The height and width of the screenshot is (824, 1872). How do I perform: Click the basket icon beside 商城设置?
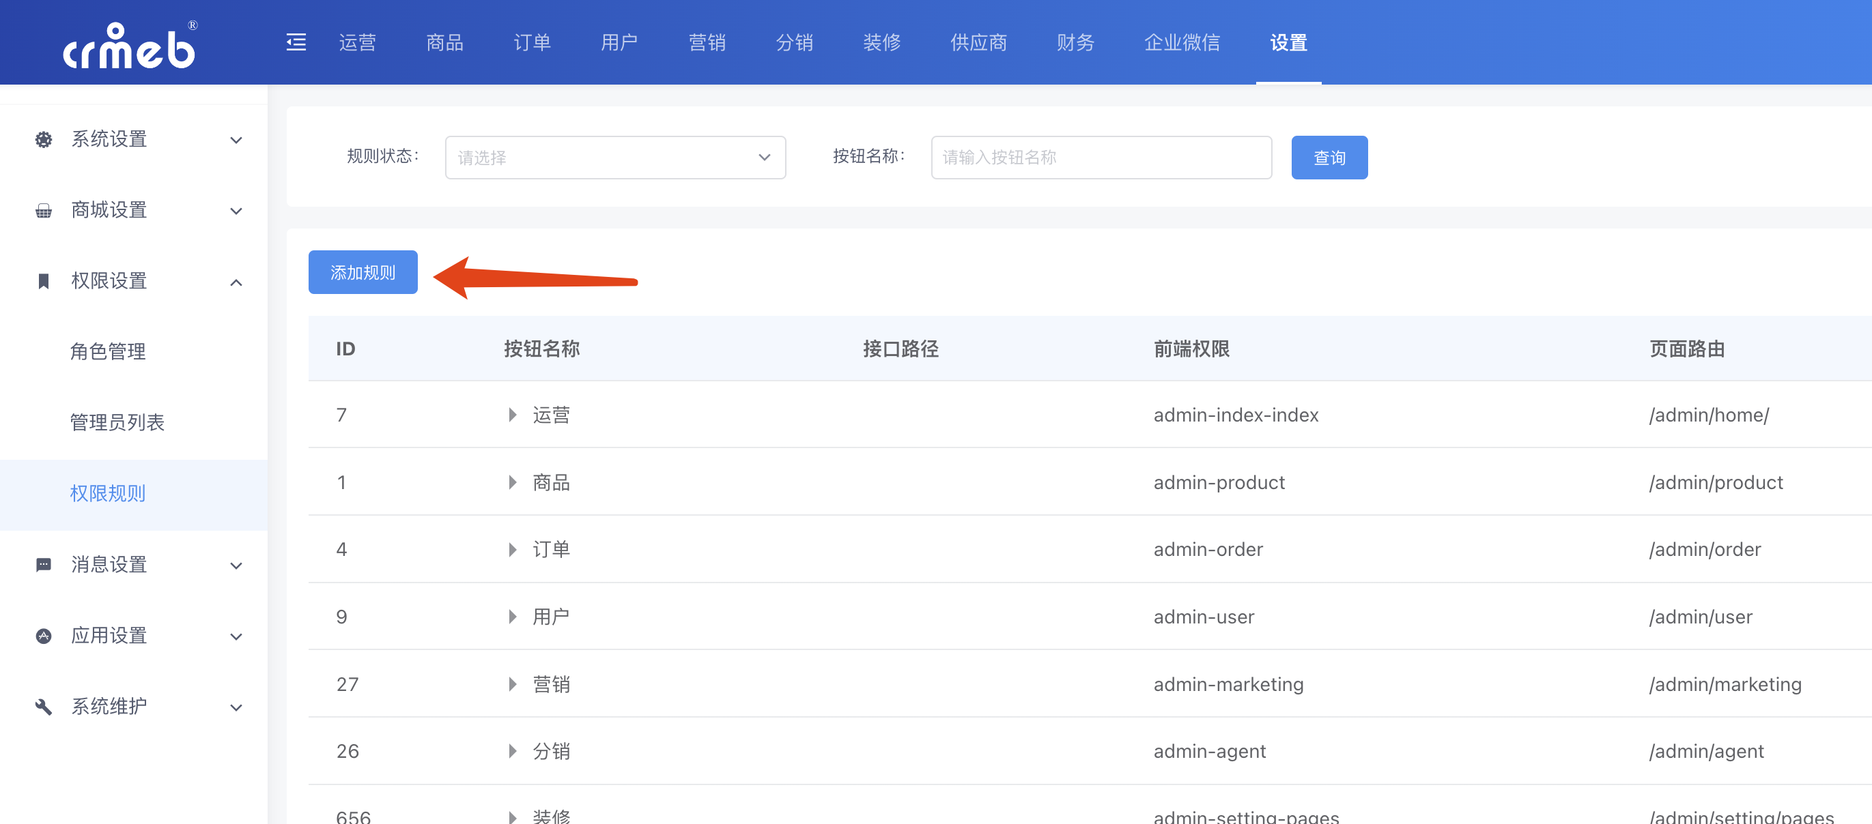click(x=44, y=211)
